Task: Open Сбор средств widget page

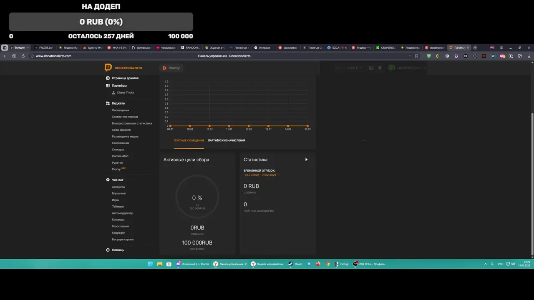Action: pyautogui.click(x=121, y=130)
